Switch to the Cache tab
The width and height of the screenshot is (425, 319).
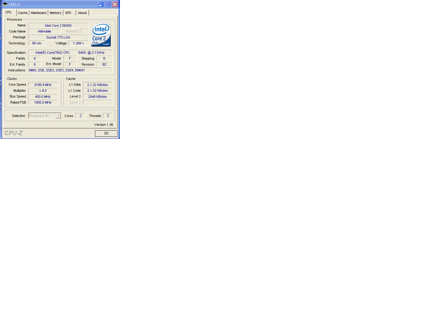coord(23,13)
